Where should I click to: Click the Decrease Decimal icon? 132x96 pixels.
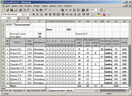(79, 14)
